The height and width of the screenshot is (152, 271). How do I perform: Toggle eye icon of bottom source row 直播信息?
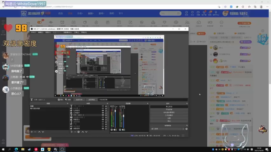(103, 128)
